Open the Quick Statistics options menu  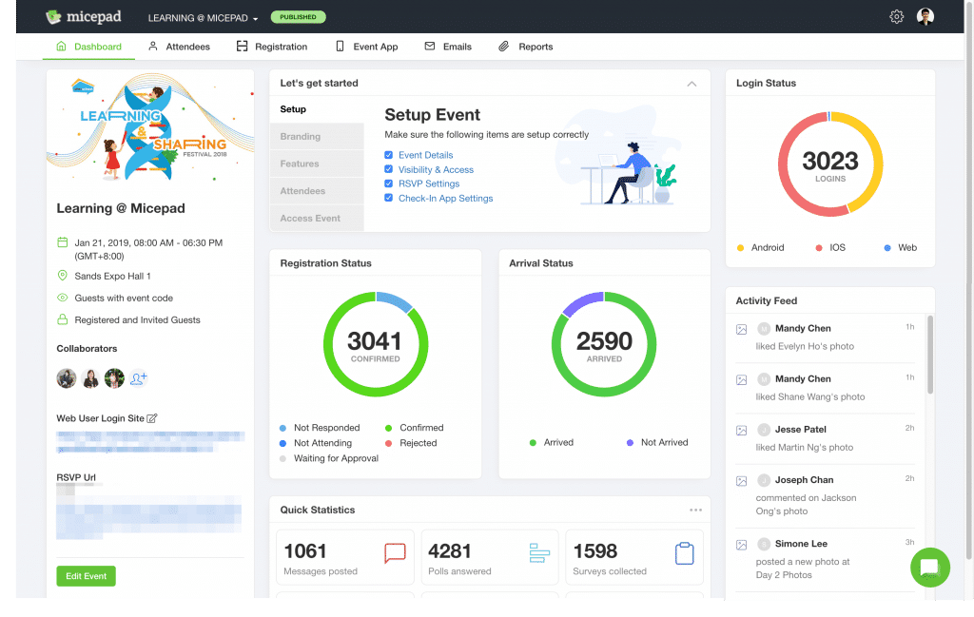click(x=697, y=510)
